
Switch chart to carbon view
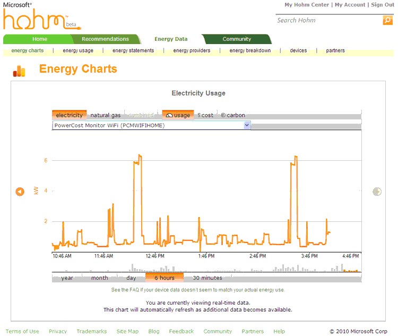tap(233, 115)
